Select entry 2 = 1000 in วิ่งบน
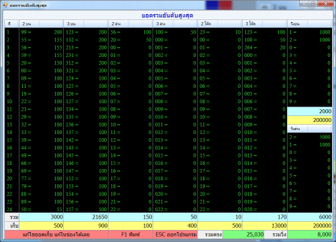336x242 pixels. coord(310,40)
